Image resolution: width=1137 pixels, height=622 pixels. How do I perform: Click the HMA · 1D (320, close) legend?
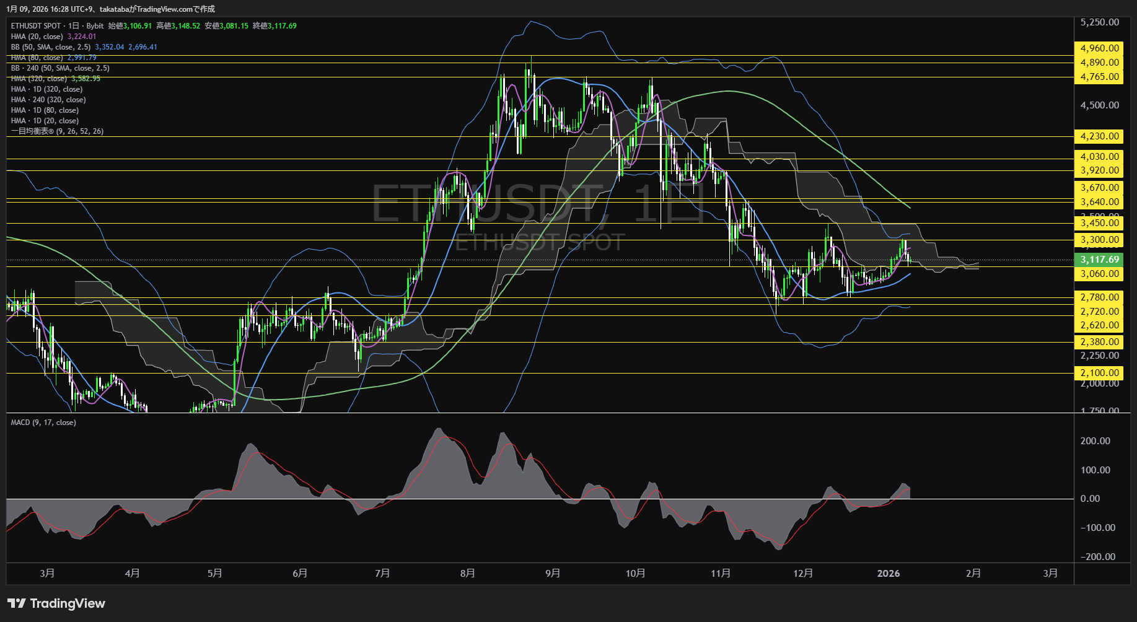pos(46,89)
